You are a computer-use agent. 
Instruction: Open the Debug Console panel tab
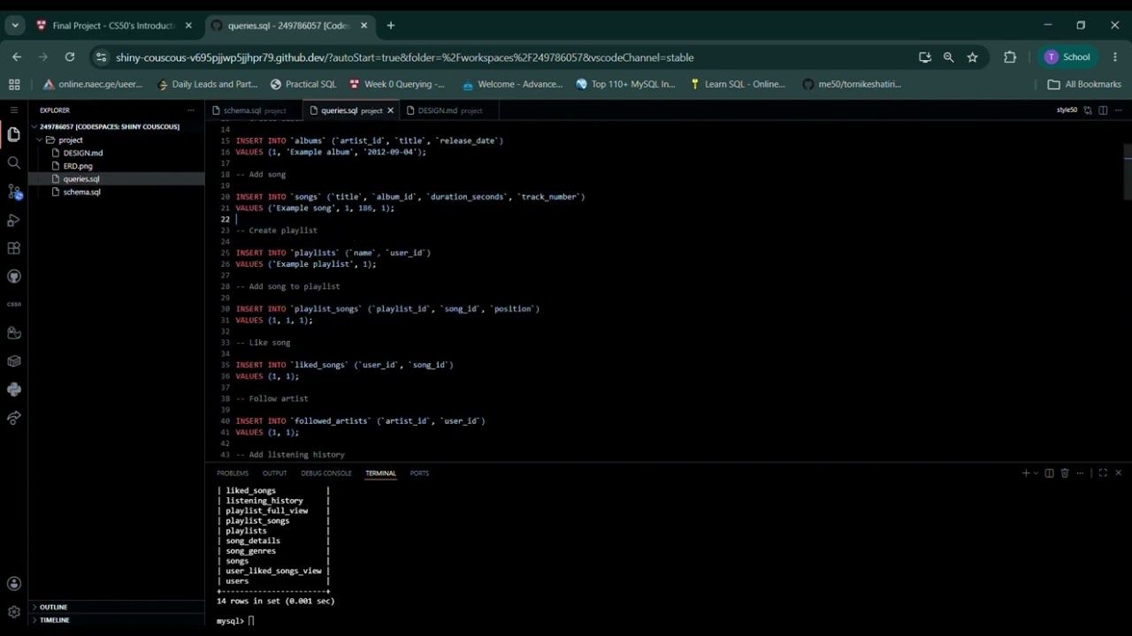tap(326, 473)
